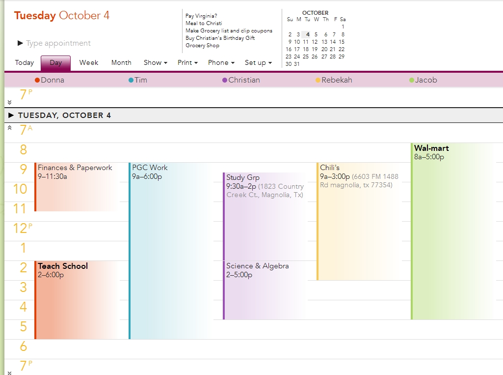Collapse evening rows with top double-chevron icon

point(8,103)
